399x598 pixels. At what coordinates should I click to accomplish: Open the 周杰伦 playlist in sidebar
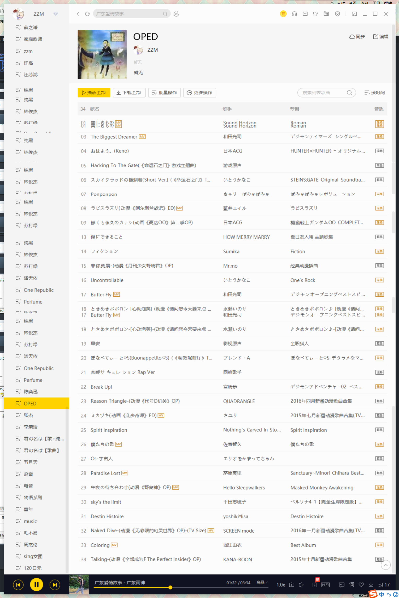31,545
